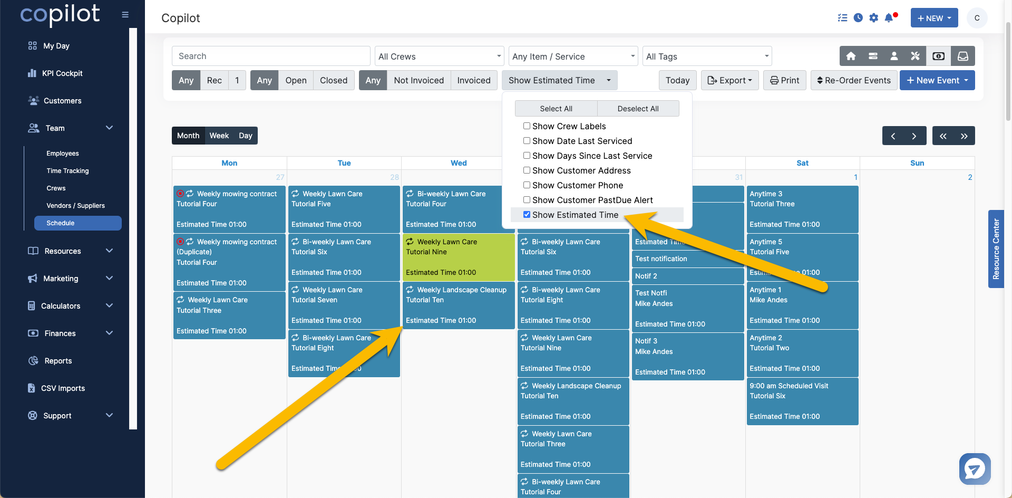Click Re-Order Events button
The height and width of the screenshot is (498, 1012).
(x=854, y=80)
